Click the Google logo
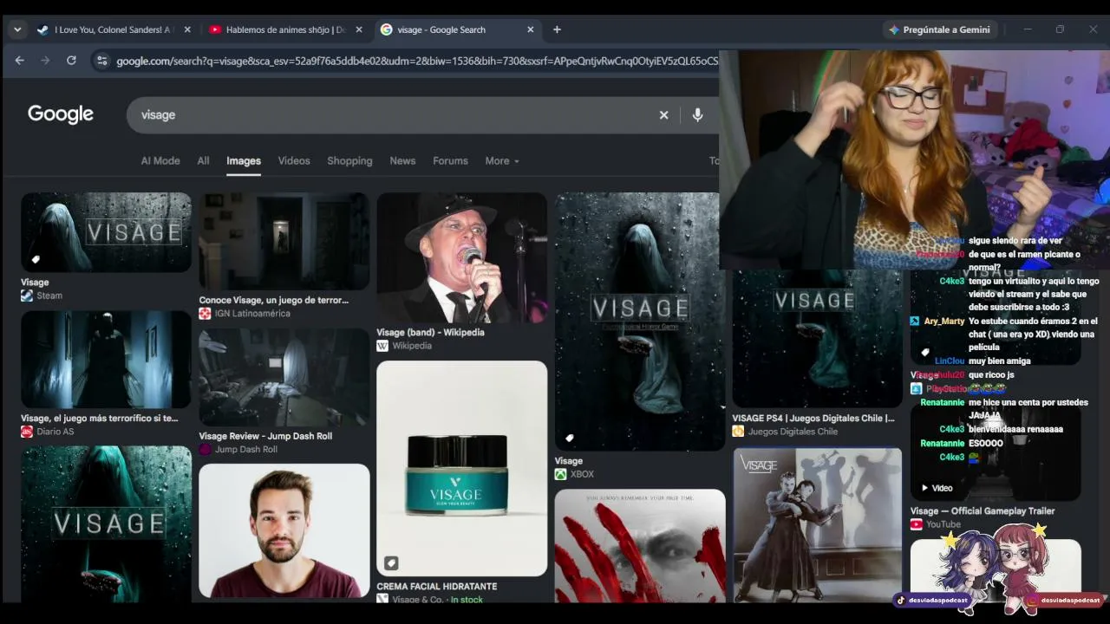The image size is (1110, 624). click(x=61, y=114)
